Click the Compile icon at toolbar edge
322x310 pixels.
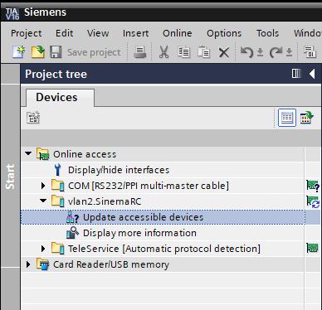click(x=310, y=51)
